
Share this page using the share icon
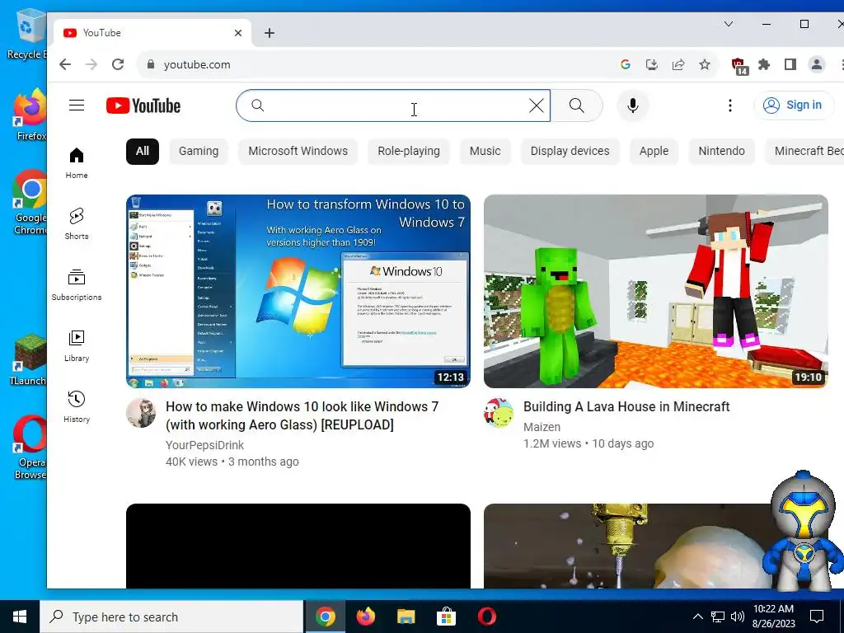(678, 64)
